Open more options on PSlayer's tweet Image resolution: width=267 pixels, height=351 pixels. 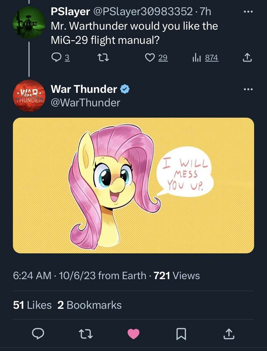tap(247, 12)
